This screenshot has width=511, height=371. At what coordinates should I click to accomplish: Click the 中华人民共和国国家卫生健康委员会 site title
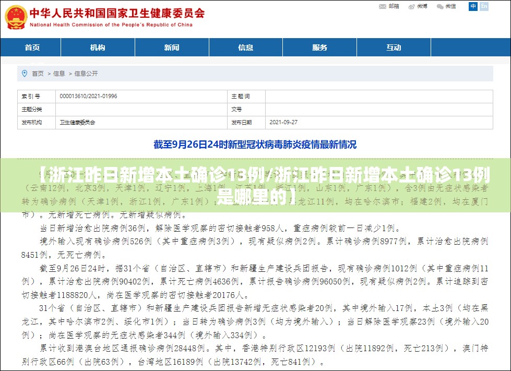point(117,13)
